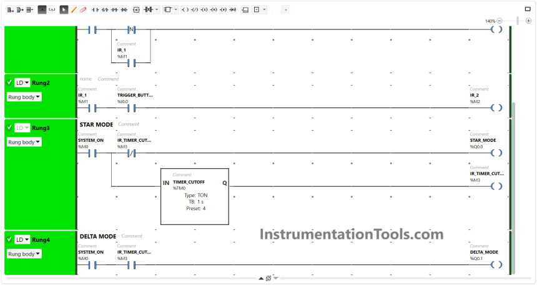Insert a falling edge contact
The height and width of the screenshot is (285, 537).
124,9
